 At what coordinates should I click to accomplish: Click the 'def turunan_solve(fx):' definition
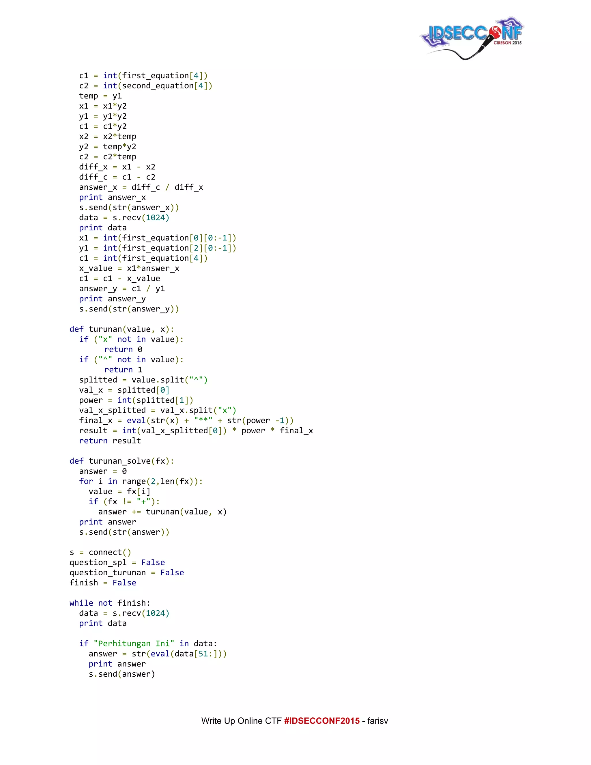(x=122, y=461)
